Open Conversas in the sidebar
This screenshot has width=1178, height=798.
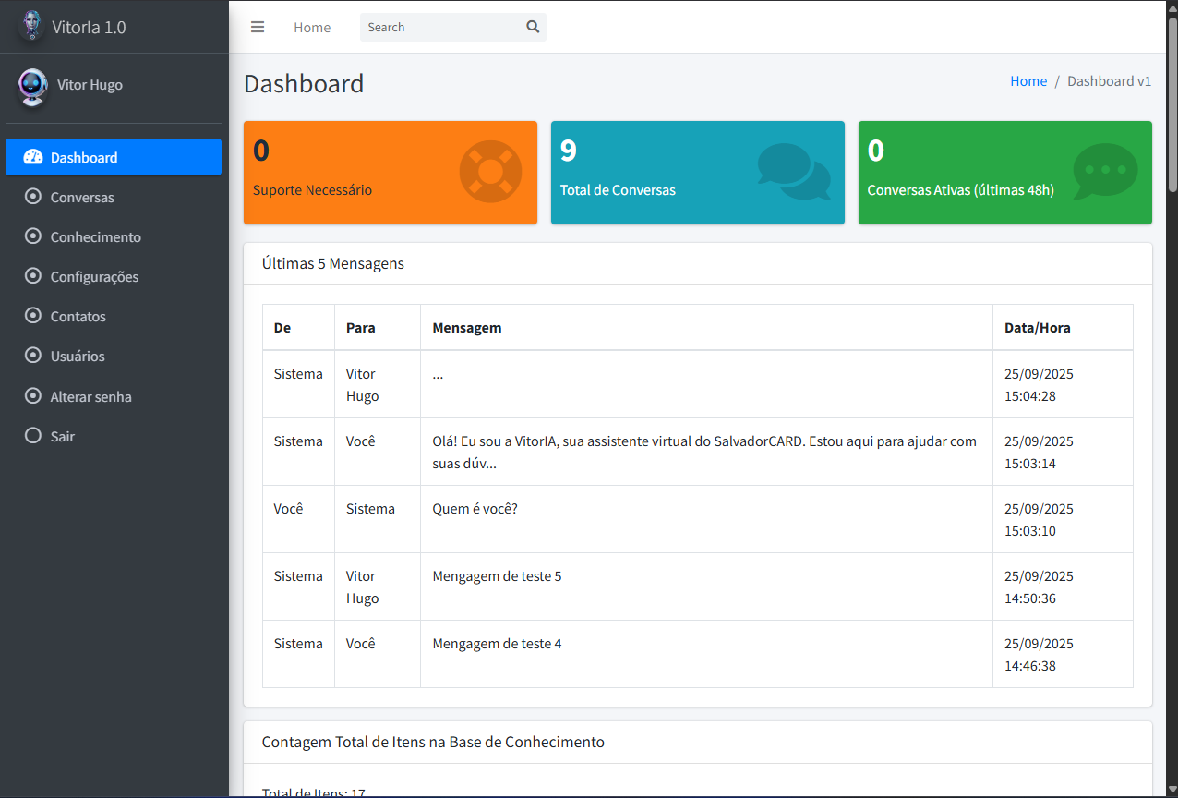(x=82, y=198)
